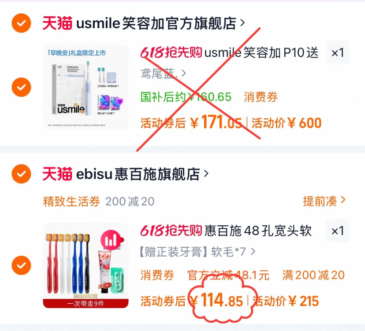Expand 鸢尾蓝 color variant selector
Viewport: 365px width, 331px height.
coord(163,74)
